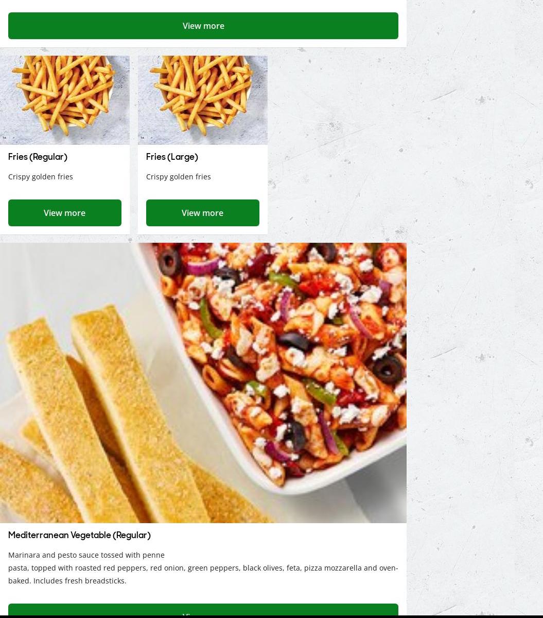Click the "Marinara and pesto sauce" line

[86, 555]
